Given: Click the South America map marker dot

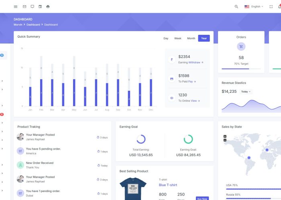Looking at the screenshot, I should click(249, 158).
